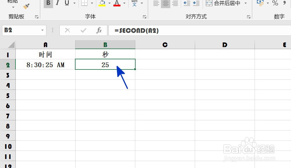Increase indent
The width and height of the screenshot is (291, 168).
(x=196, y=3)
